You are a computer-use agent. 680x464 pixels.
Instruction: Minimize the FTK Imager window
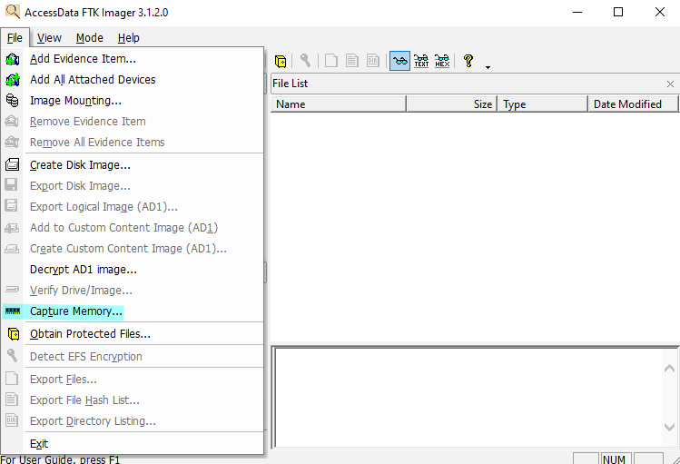577,12
